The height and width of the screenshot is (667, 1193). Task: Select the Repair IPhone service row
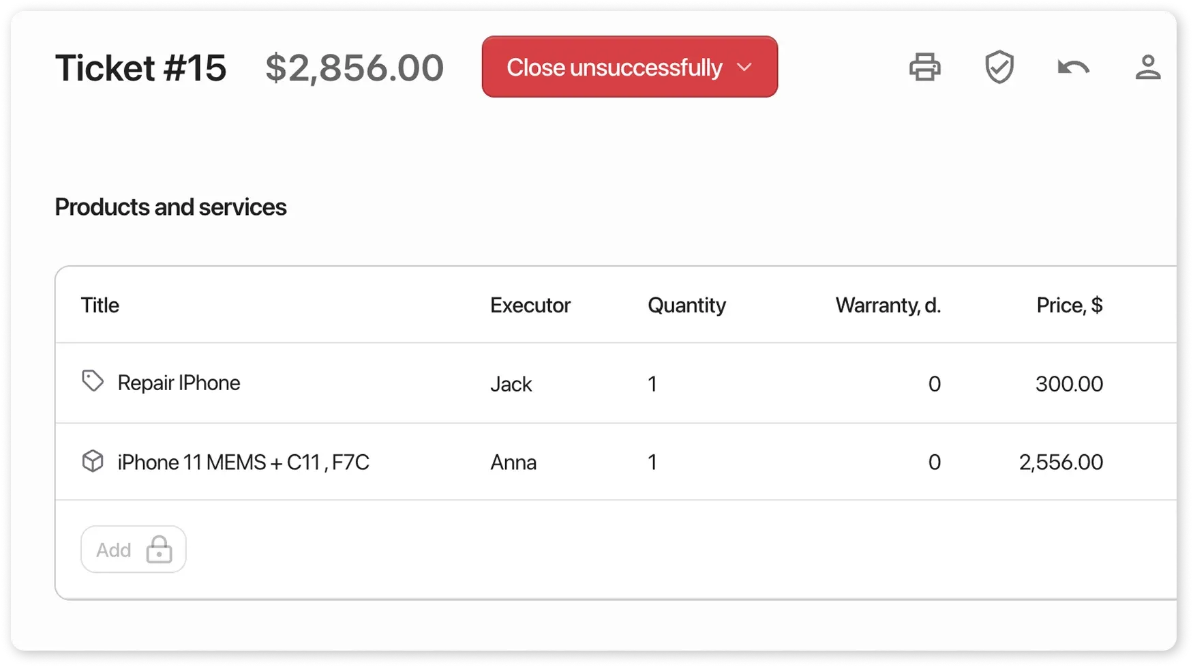tap(179, 383)
